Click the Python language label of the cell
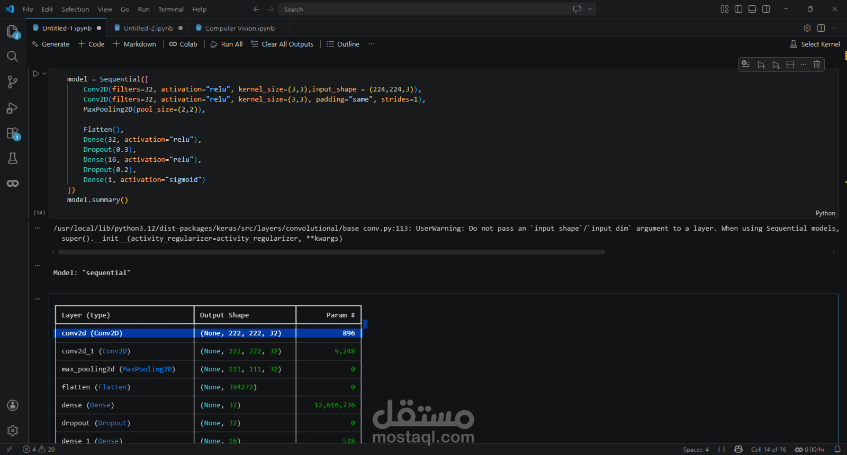Image resolution: width=847 pixels, height=455 pixels. [x=825, y=213]
